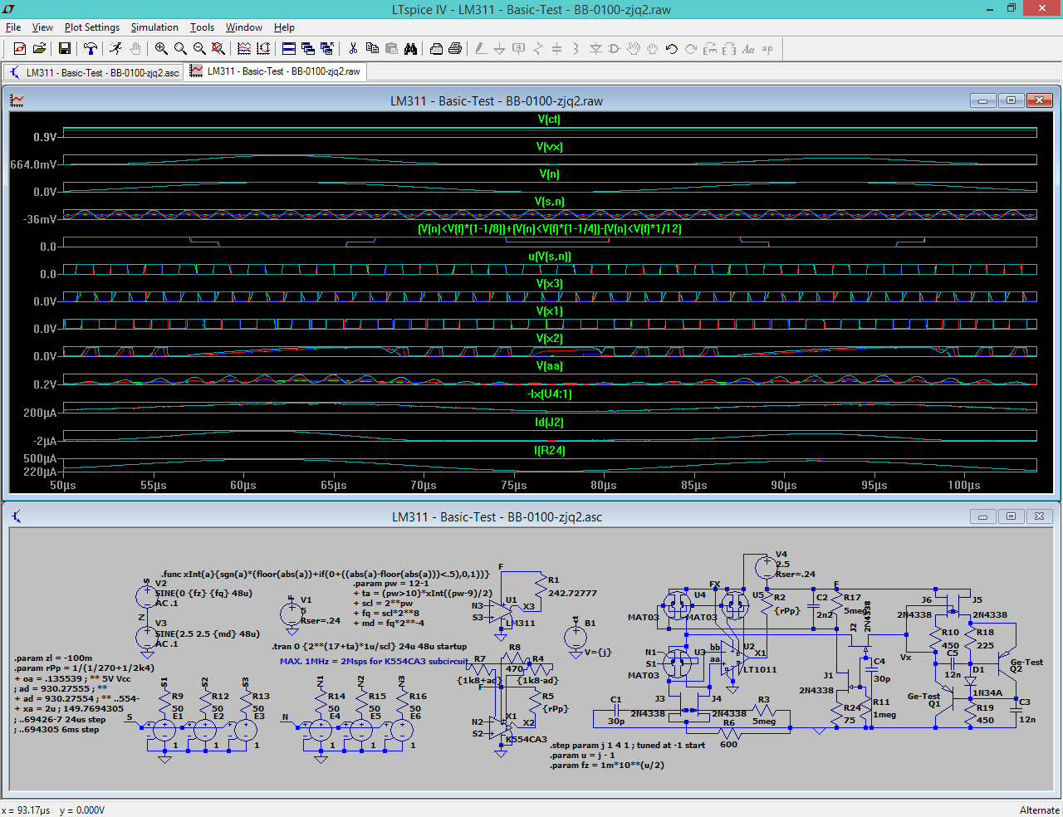Click the LT1011 component label

(760, 669)
